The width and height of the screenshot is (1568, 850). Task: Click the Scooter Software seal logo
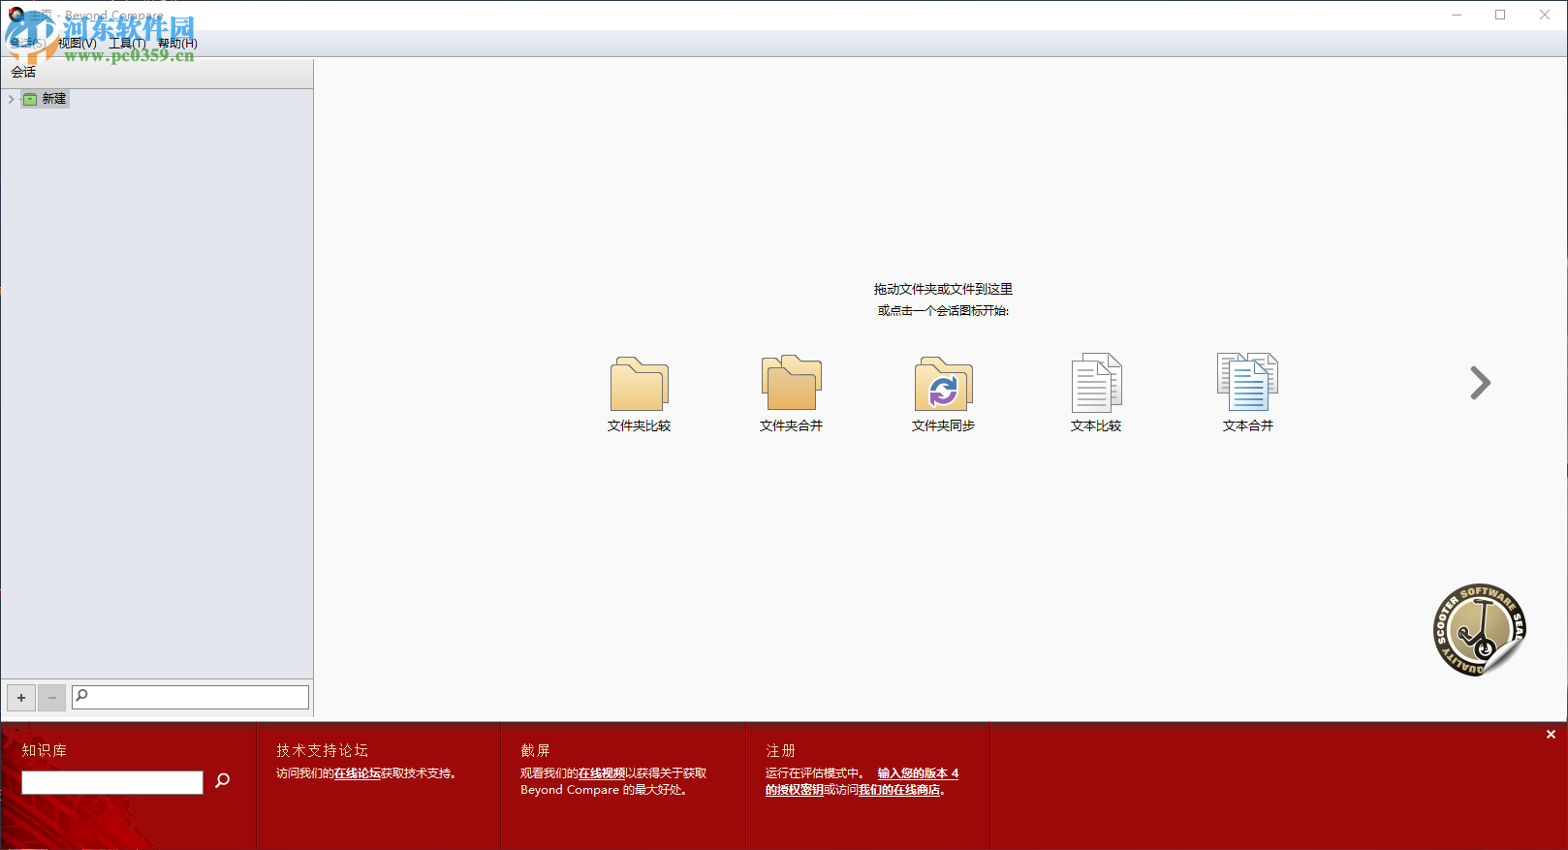[1479, 630]
